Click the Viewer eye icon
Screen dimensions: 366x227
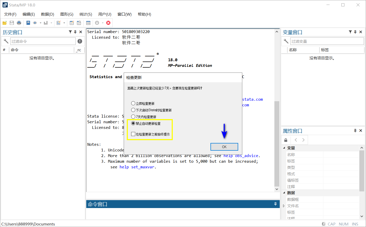click(35, 23)
